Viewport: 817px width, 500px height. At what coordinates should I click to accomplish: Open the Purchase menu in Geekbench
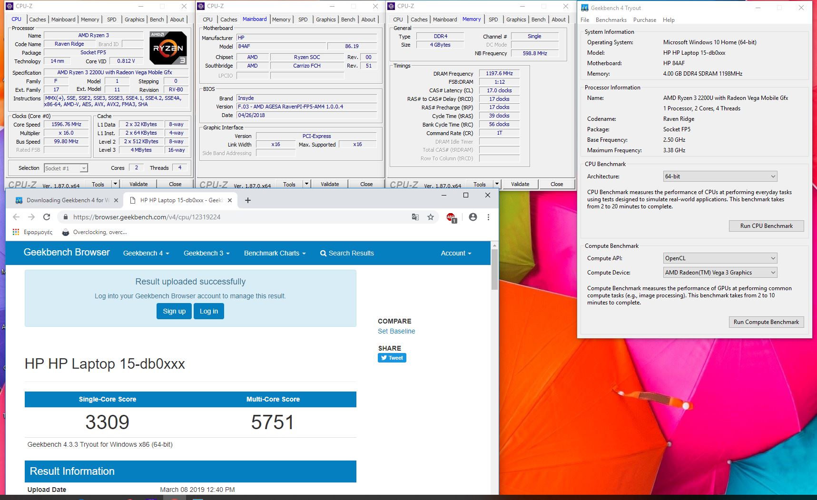[645, 20]
